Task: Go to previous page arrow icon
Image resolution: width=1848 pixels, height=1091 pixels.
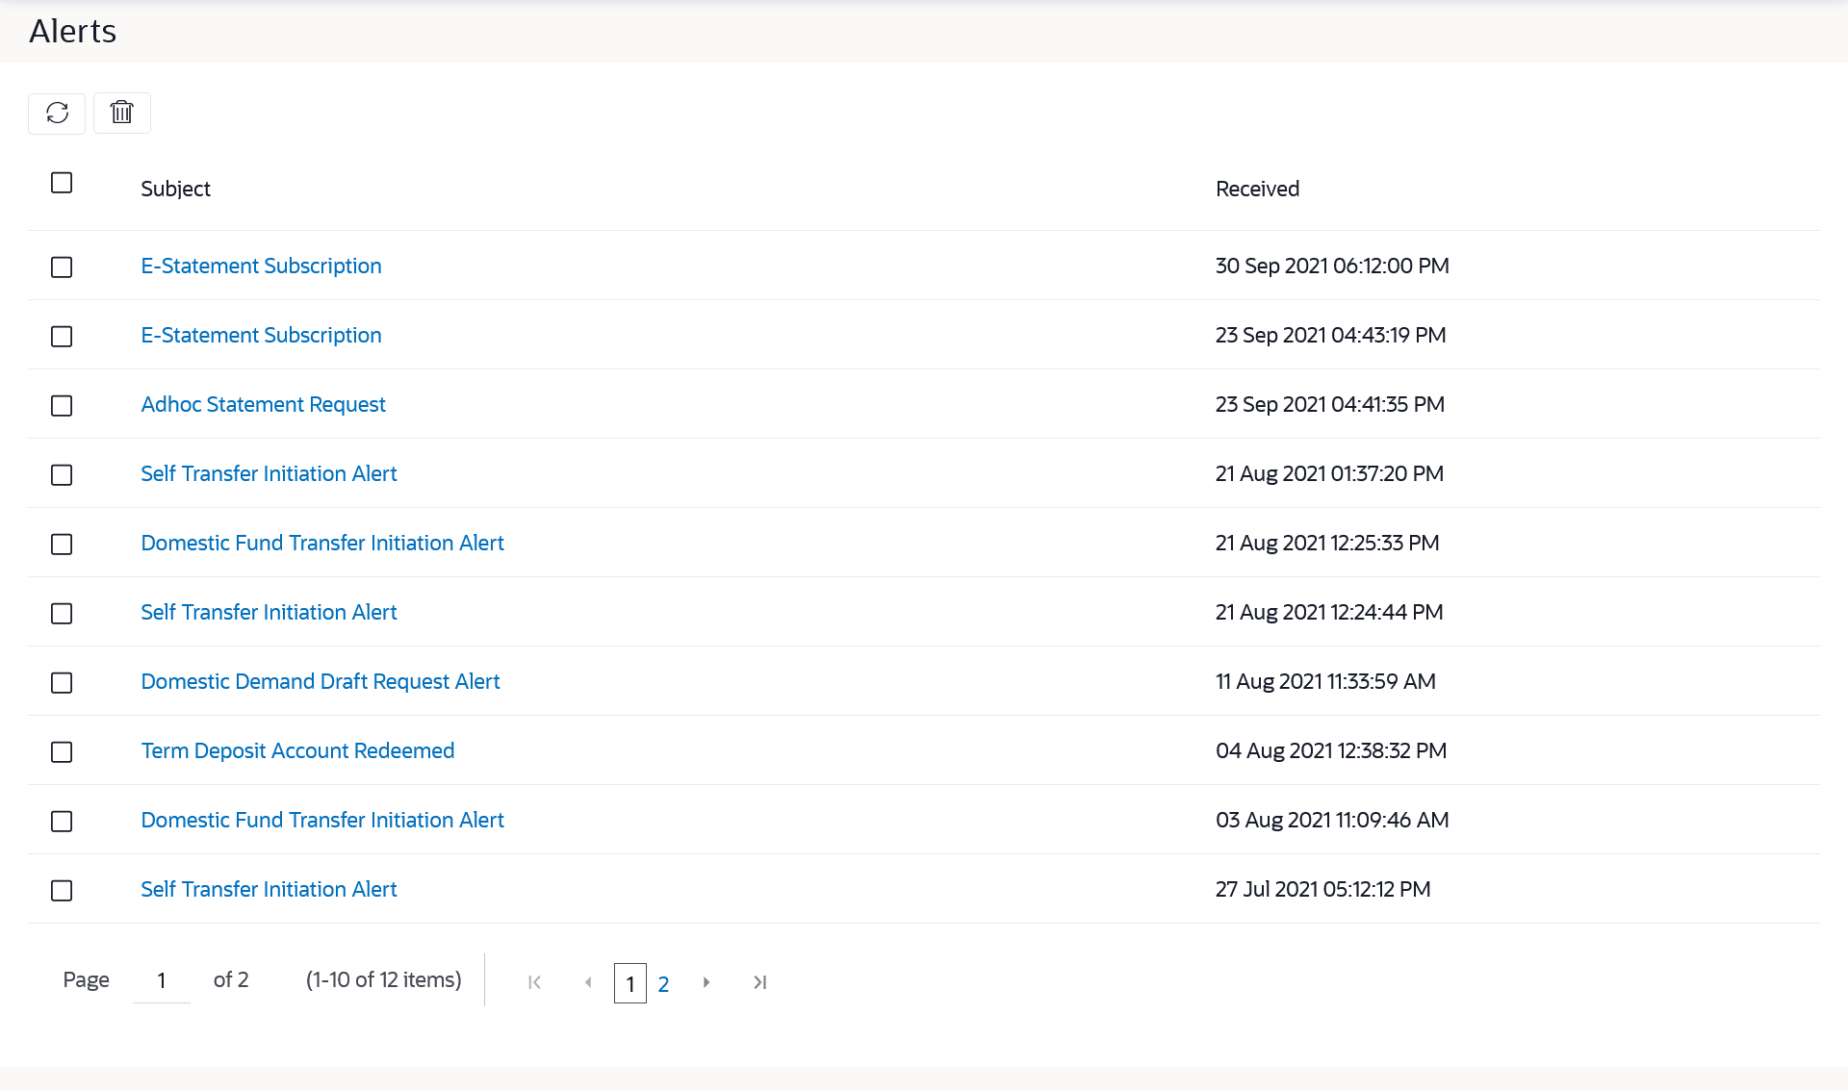Action: (x=588, y=982)
